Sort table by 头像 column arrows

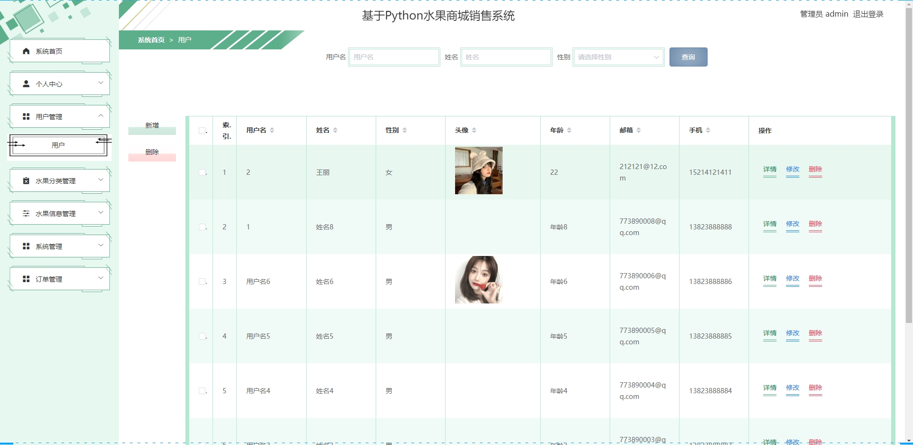474,130
